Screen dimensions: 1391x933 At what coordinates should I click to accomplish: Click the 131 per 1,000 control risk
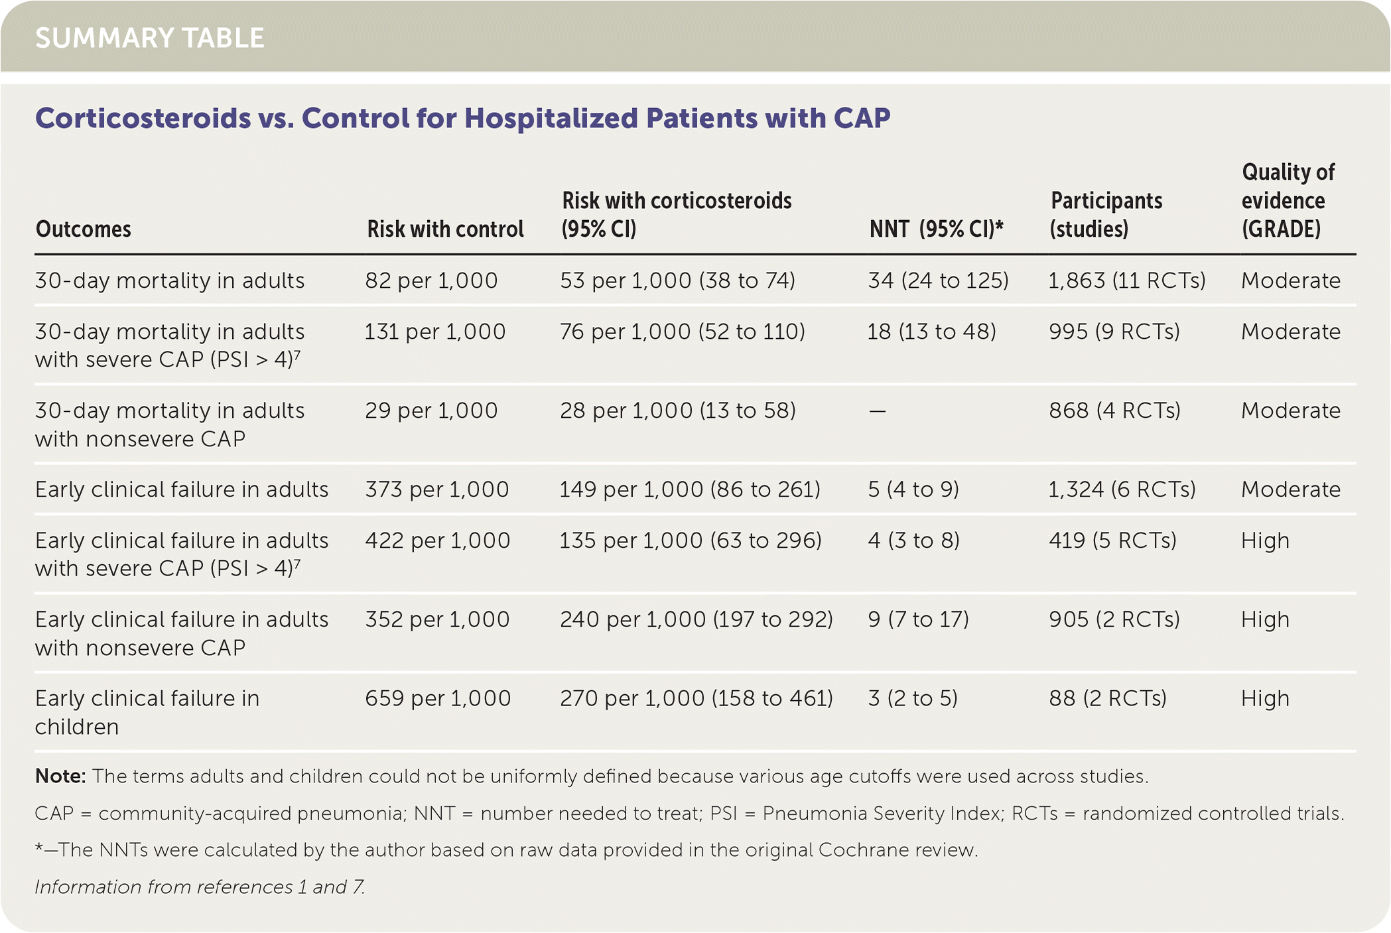(x=434, y=332)
